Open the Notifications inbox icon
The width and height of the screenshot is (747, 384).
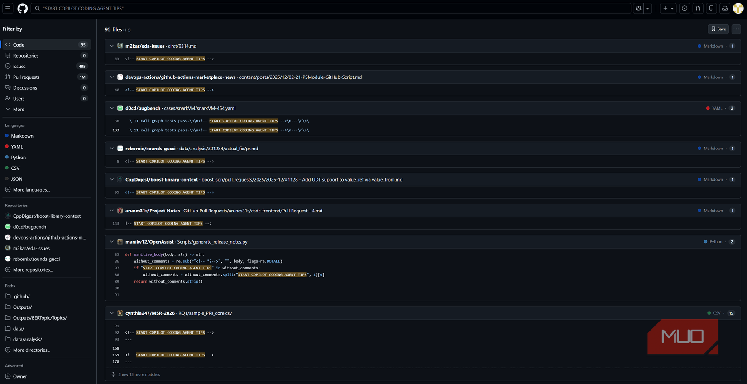pyautogui.click(x=725, y=8)
